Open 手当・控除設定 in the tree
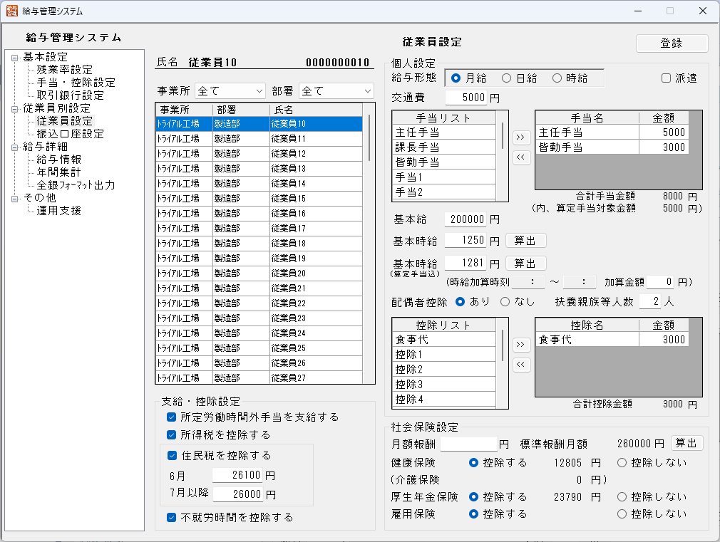This screenshot has width=720, height=542. pyautogui.click(x=76, y=83)
